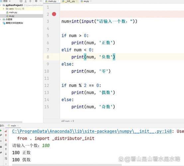Screen dimensions: 184x166
Task: Close the __init__.py editor tab
Action: click(x=77, y=1)
